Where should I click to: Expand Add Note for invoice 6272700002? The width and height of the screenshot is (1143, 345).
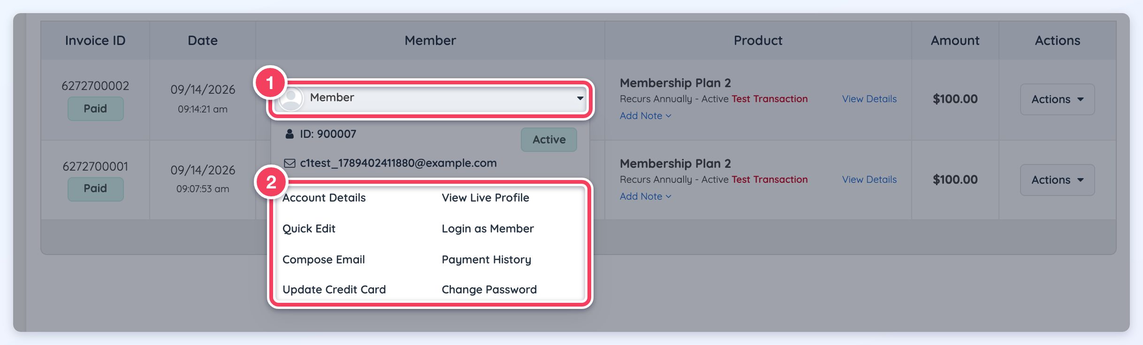645,116
